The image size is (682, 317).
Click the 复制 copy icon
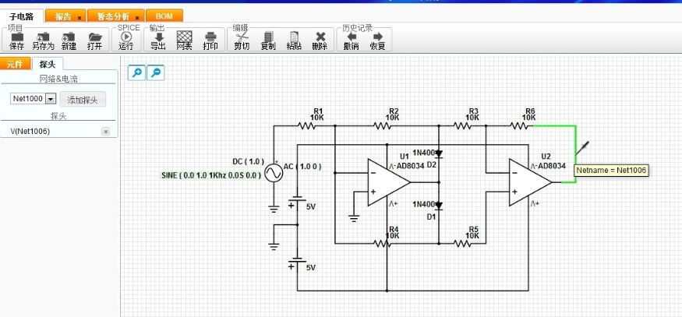(x=268, y=37)
